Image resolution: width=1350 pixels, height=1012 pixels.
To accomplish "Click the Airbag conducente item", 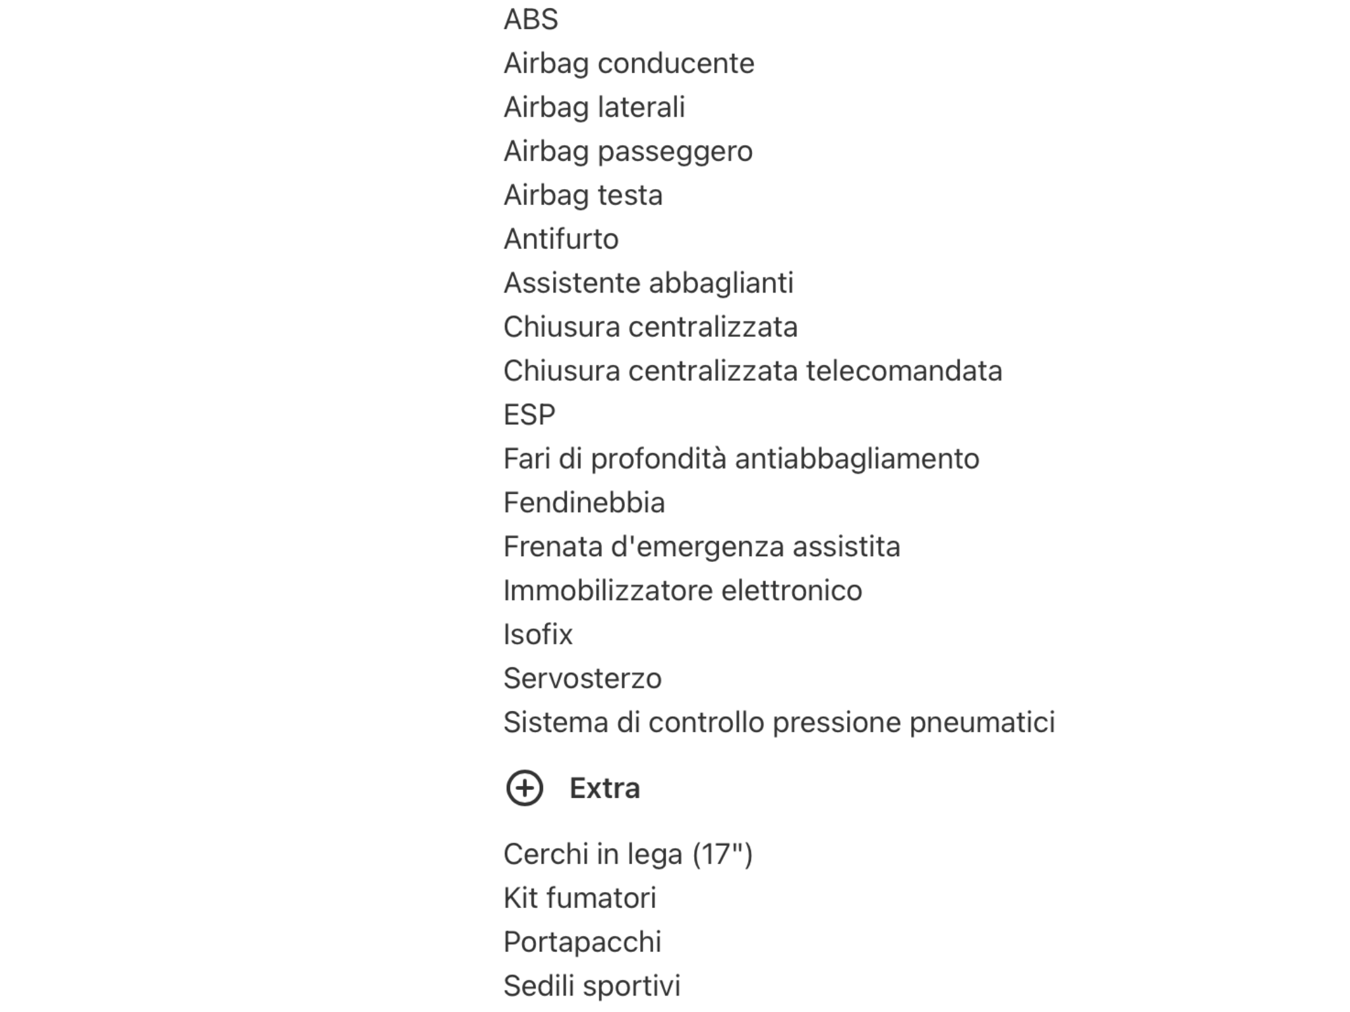I will (629, 63).
